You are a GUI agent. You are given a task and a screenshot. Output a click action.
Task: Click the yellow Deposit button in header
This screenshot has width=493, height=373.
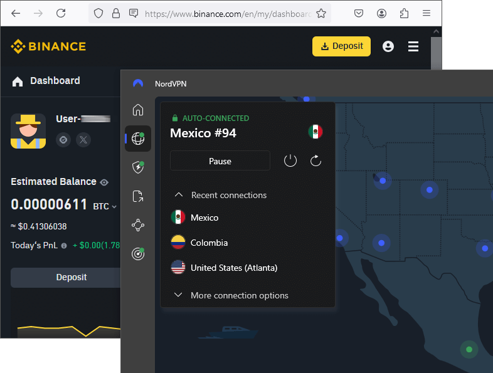(341, 46)
